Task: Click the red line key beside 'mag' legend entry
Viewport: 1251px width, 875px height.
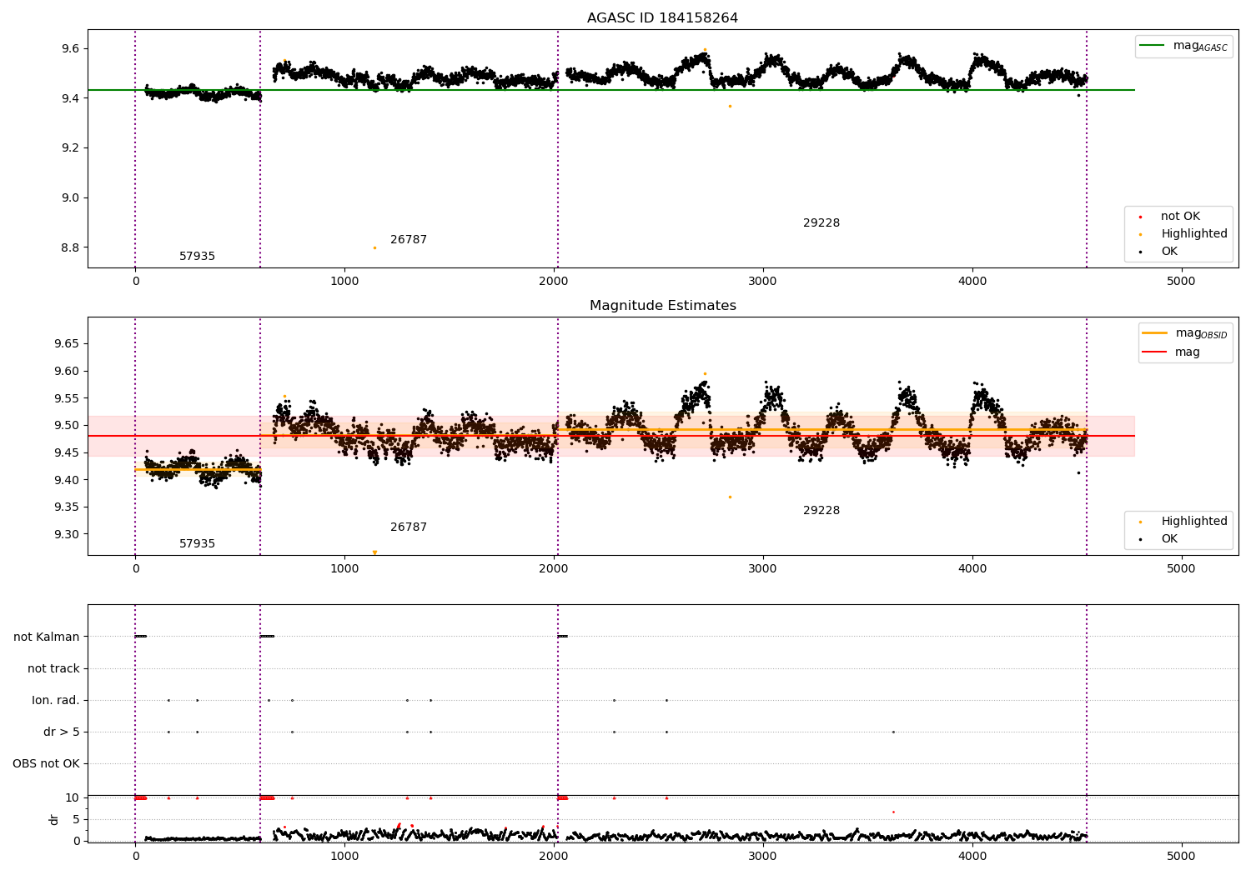Action: 1154,352
